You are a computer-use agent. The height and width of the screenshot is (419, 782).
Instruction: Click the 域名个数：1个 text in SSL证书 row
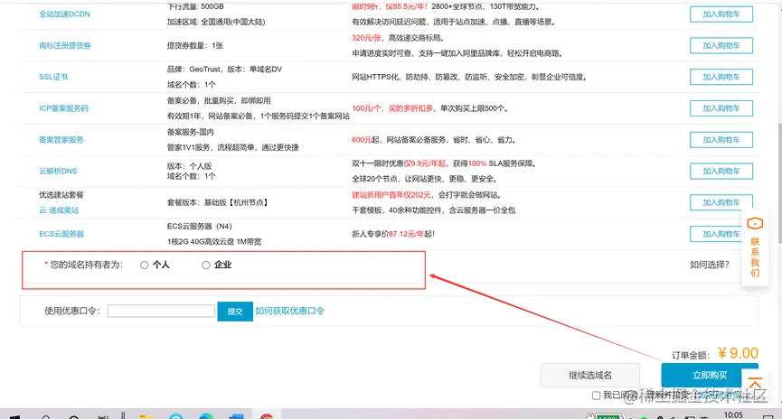192,85
